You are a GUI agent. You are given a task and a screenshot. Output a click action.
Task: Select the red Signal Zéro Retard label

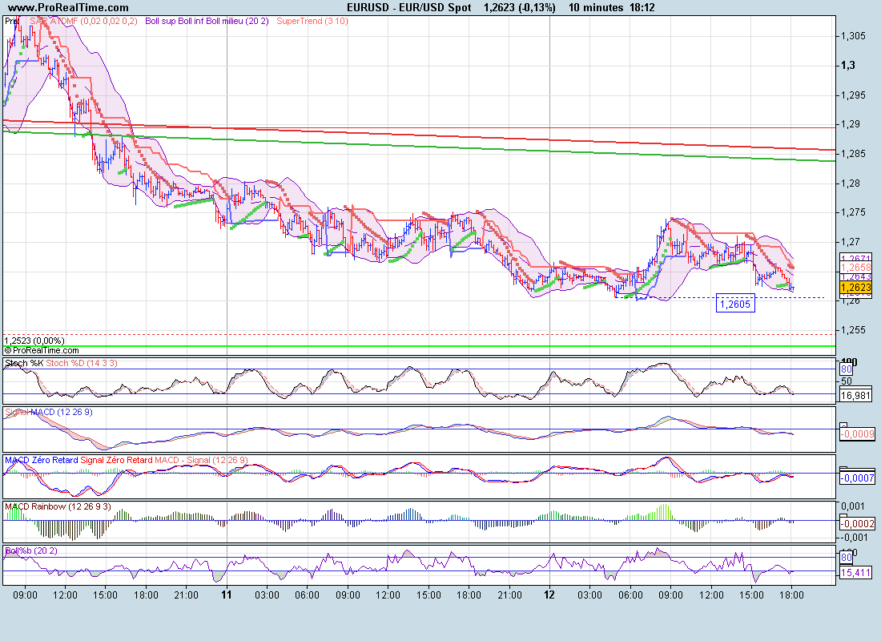coord(116,460)
